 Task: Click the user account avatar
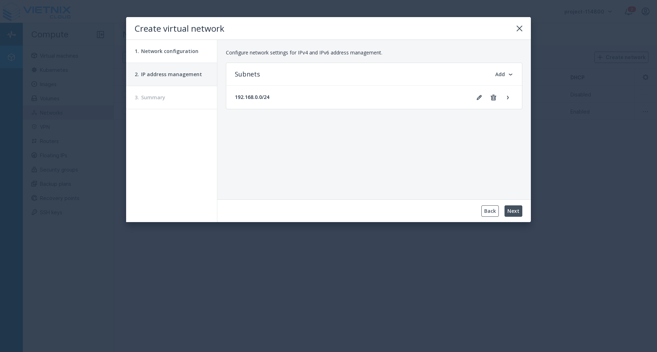point(646,12)
